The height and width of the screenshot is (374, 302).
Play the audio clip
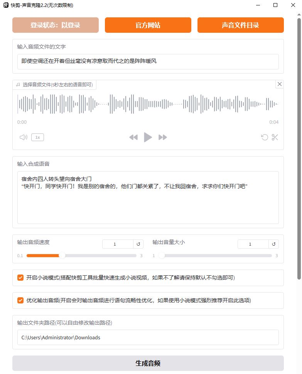148,137
